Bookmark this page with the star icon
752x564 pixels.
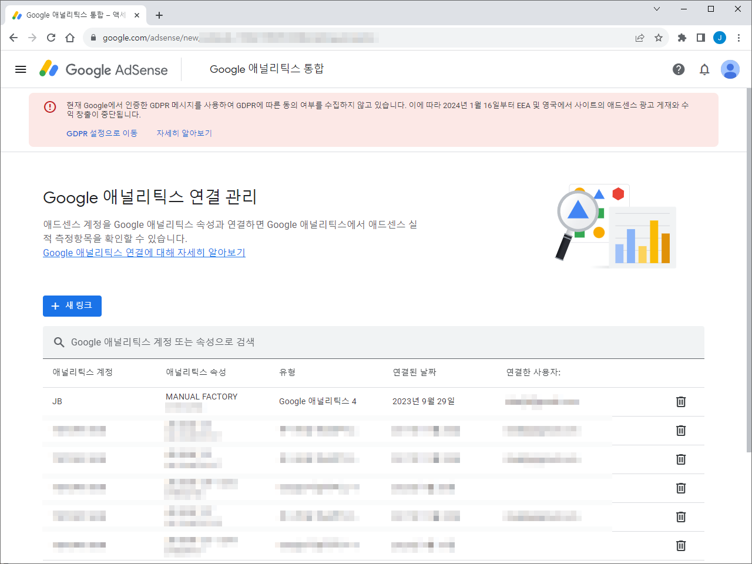pos(659,38)
